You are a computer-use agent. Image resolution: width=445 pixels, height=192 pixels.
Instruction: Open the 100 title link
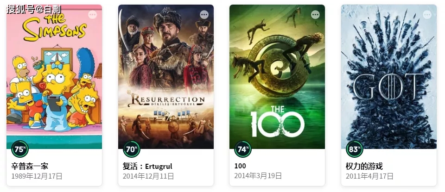click(x=240, y=166)
